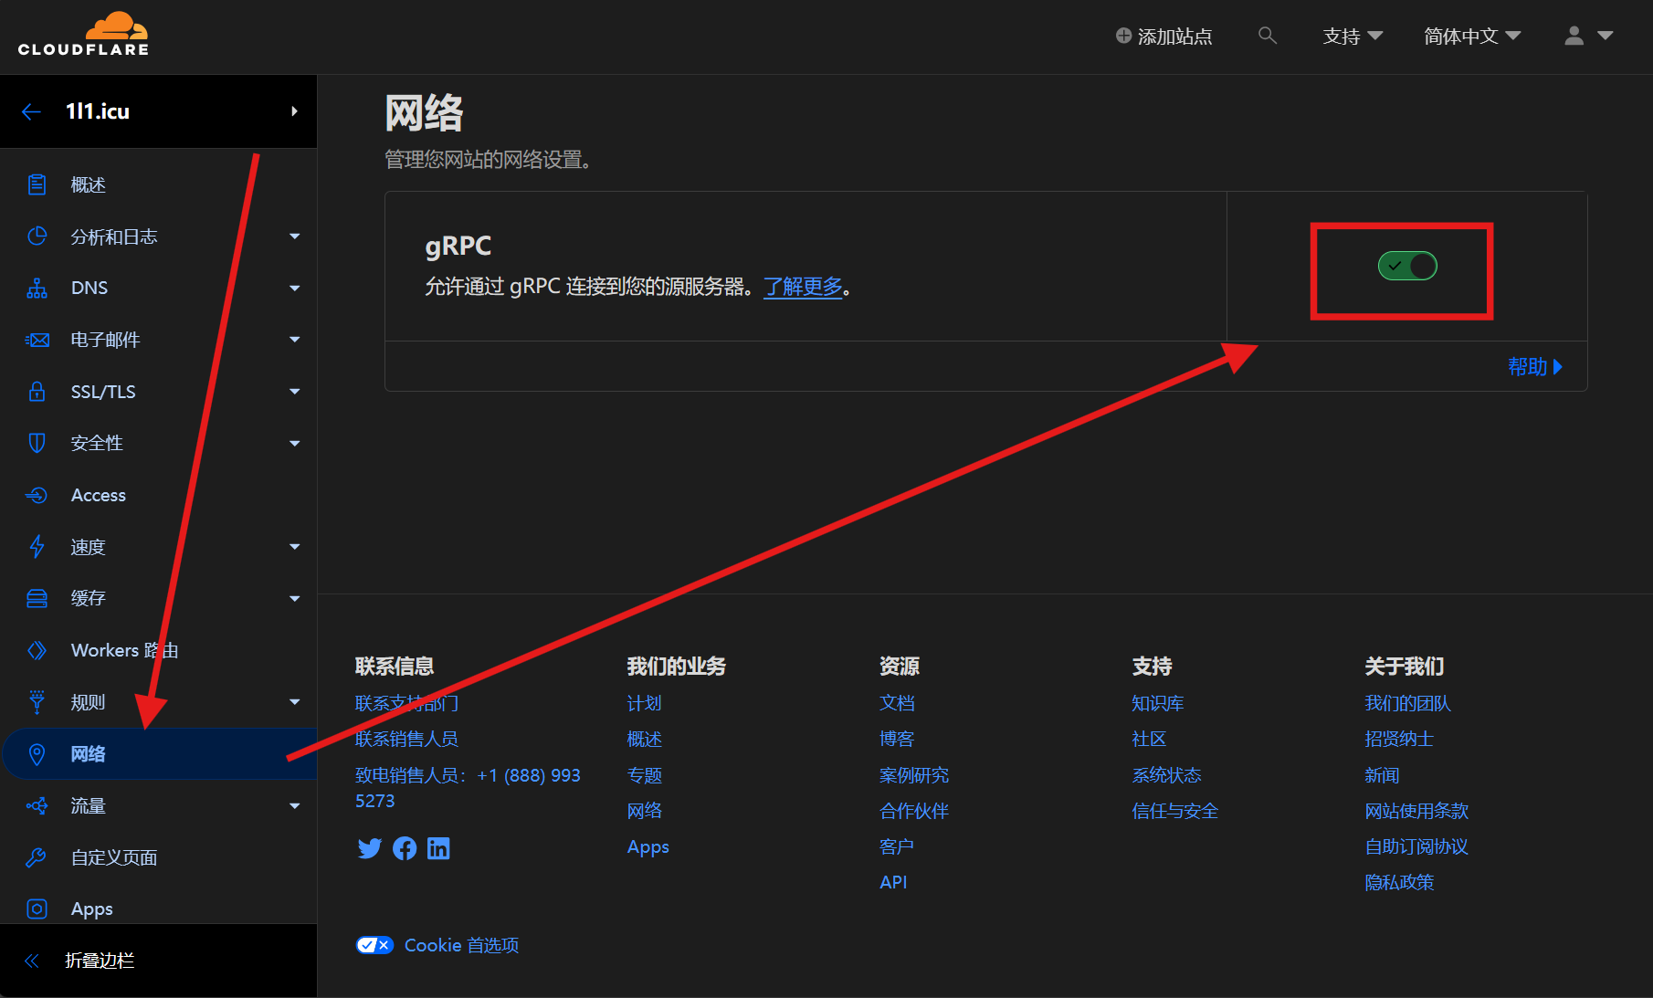Click the Apps sidebar icon
The image size is (1653, 998).
37,909
